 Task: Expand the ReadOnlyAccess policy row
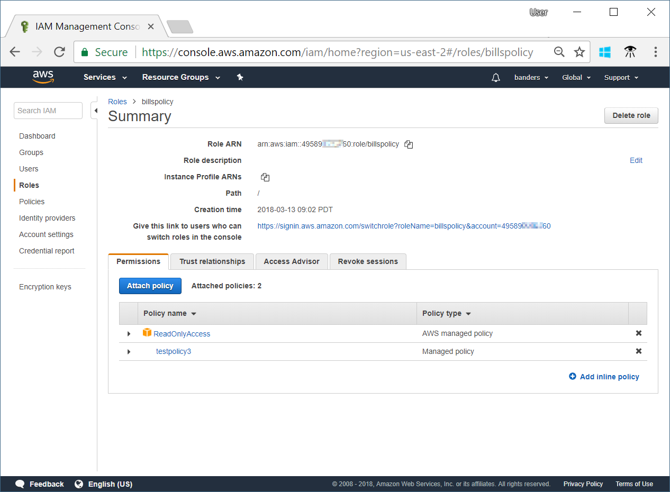point(129,334)
